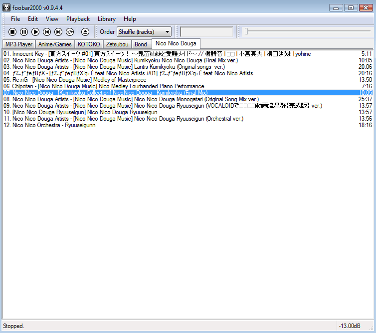376x333 pixels.
Task: Move the playback seek bar handle
Action: pyautogui.click(x=246, y=31)
